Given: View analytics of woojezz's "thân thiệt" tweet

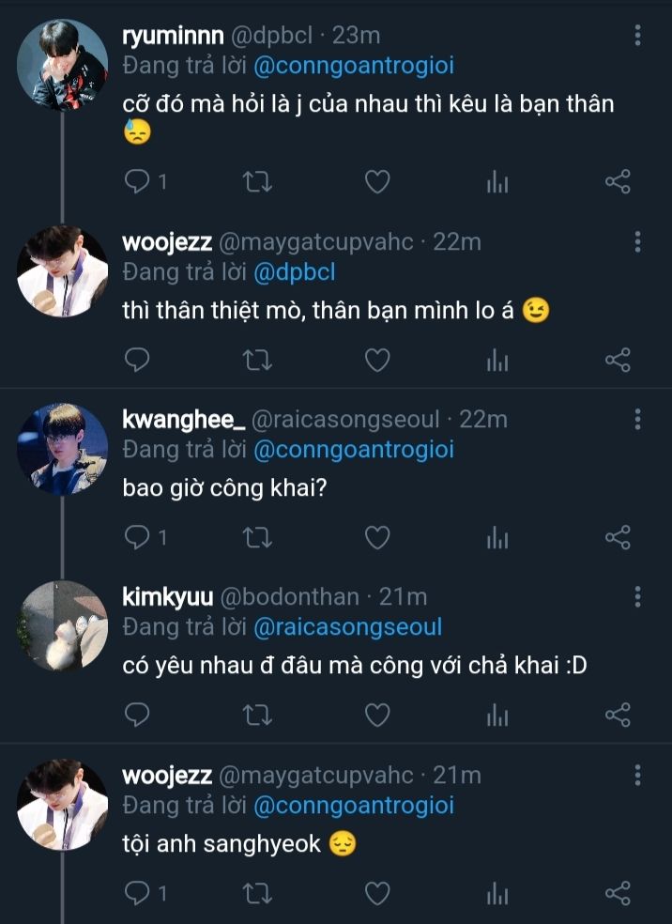Looking at the screenshot, I should pos(496,359).
